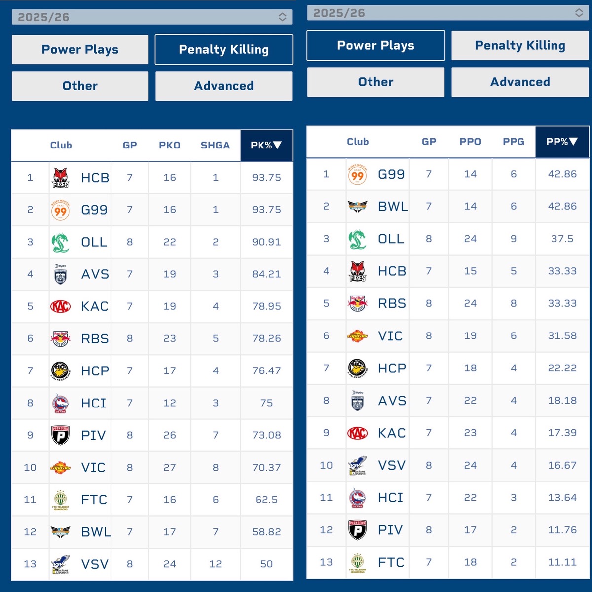
Task: Click the KAC logo in penalty killing table
Action: [61, 306]
